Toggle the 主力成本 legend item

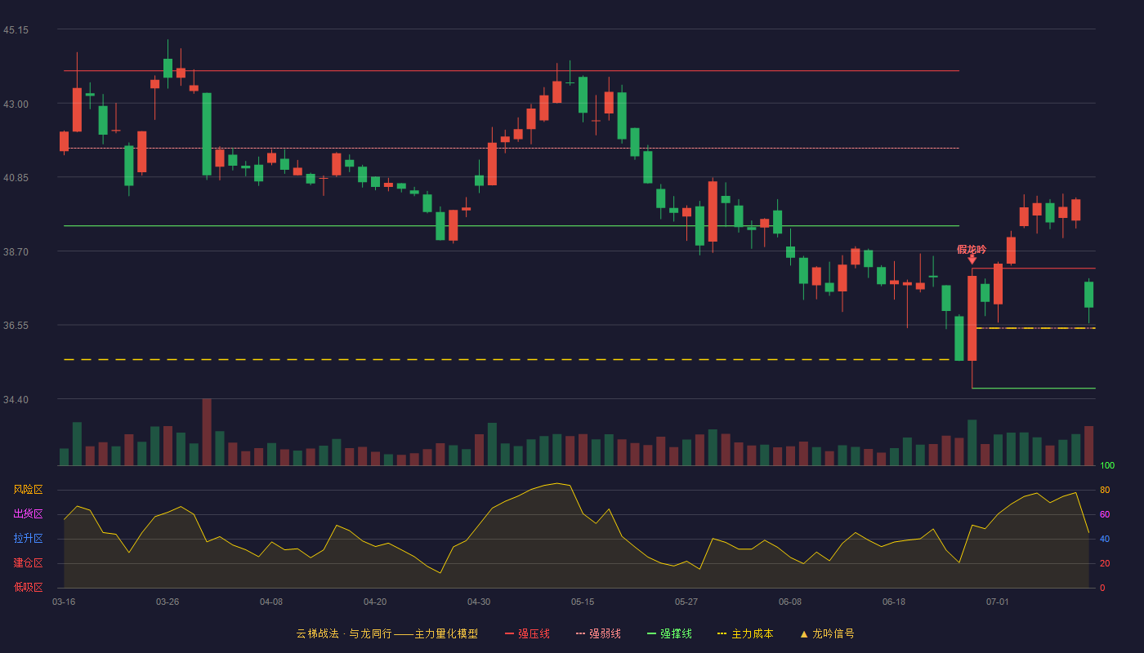click(x=745, y=633)
